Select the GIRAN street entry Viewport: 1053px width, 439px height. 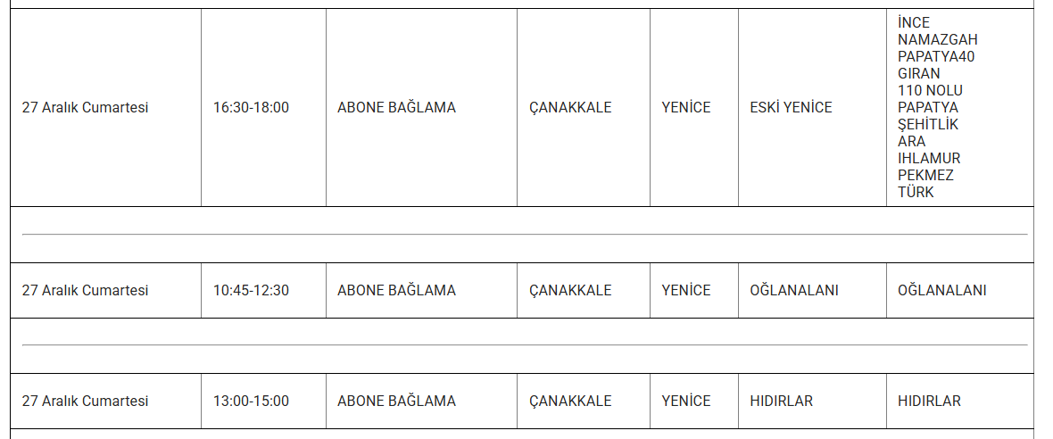918,74
